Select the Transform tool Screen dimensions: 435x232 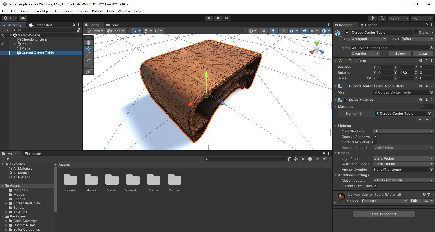[88, 71]
